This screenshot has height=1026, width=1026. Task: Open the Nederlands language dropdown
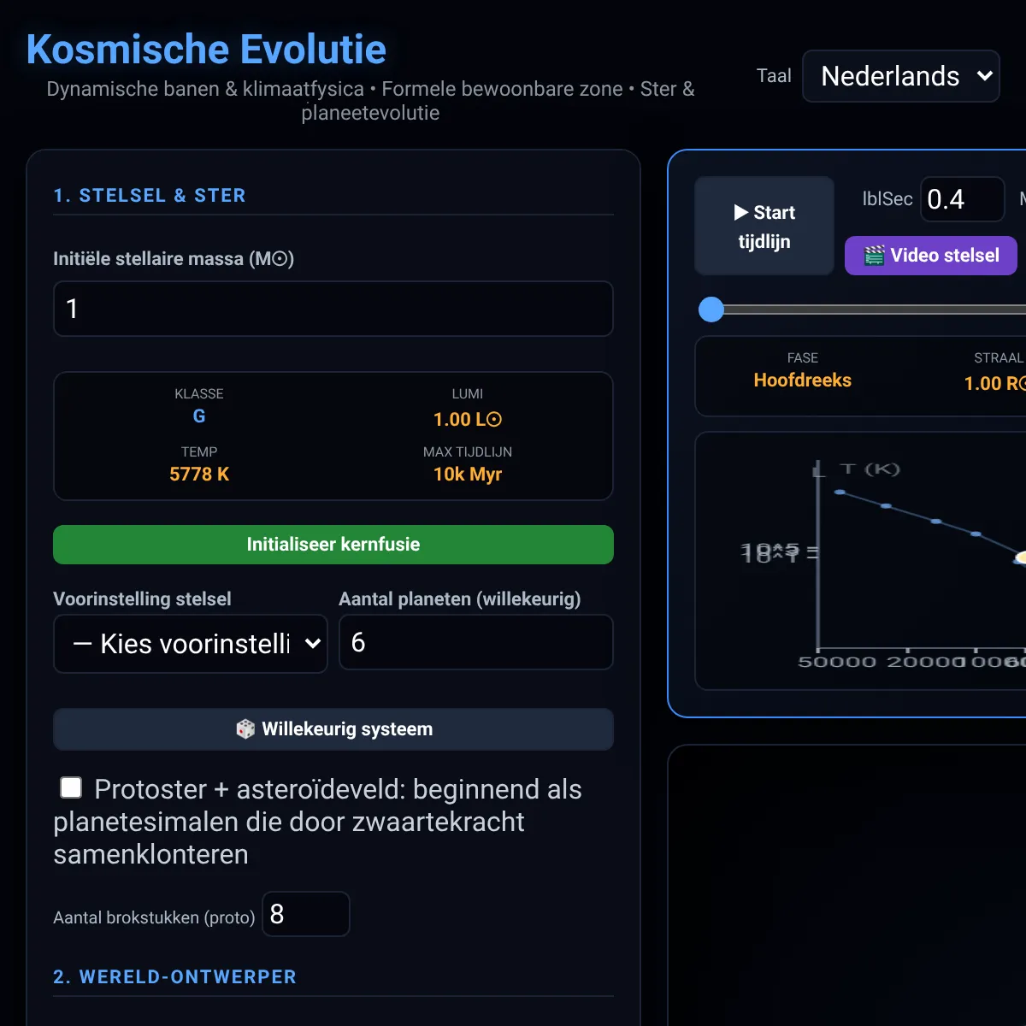tap(901, 76)
